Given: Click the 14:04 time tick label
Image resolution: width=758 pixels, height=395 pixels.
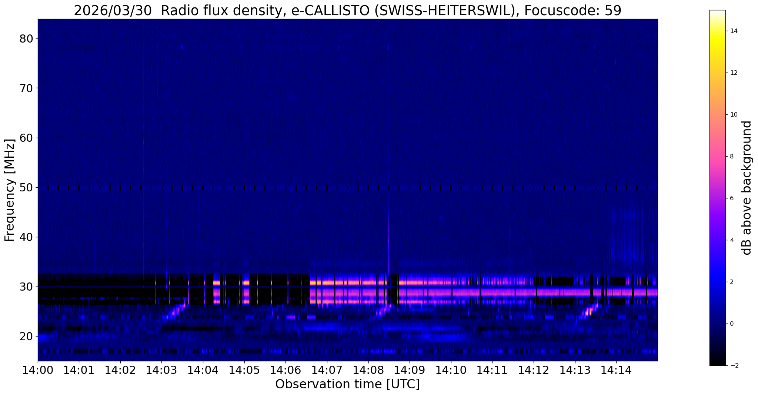Looking at the screenshot, I should tap(203, 370).
